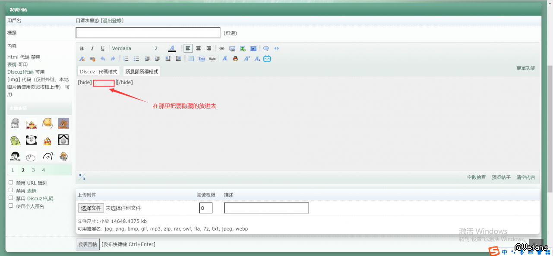
Task: Redo edit with forward arrow
Action: [x=113, y=59]
